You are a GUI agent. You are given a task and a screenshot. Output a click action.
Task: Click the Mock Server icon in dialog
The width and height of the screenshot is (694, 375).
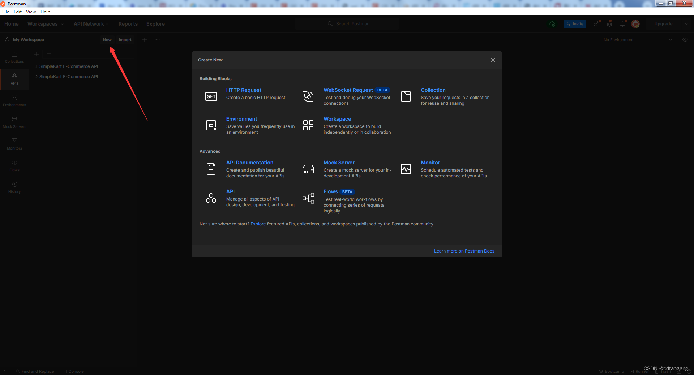pyautogui.click(x=308, y=169)
